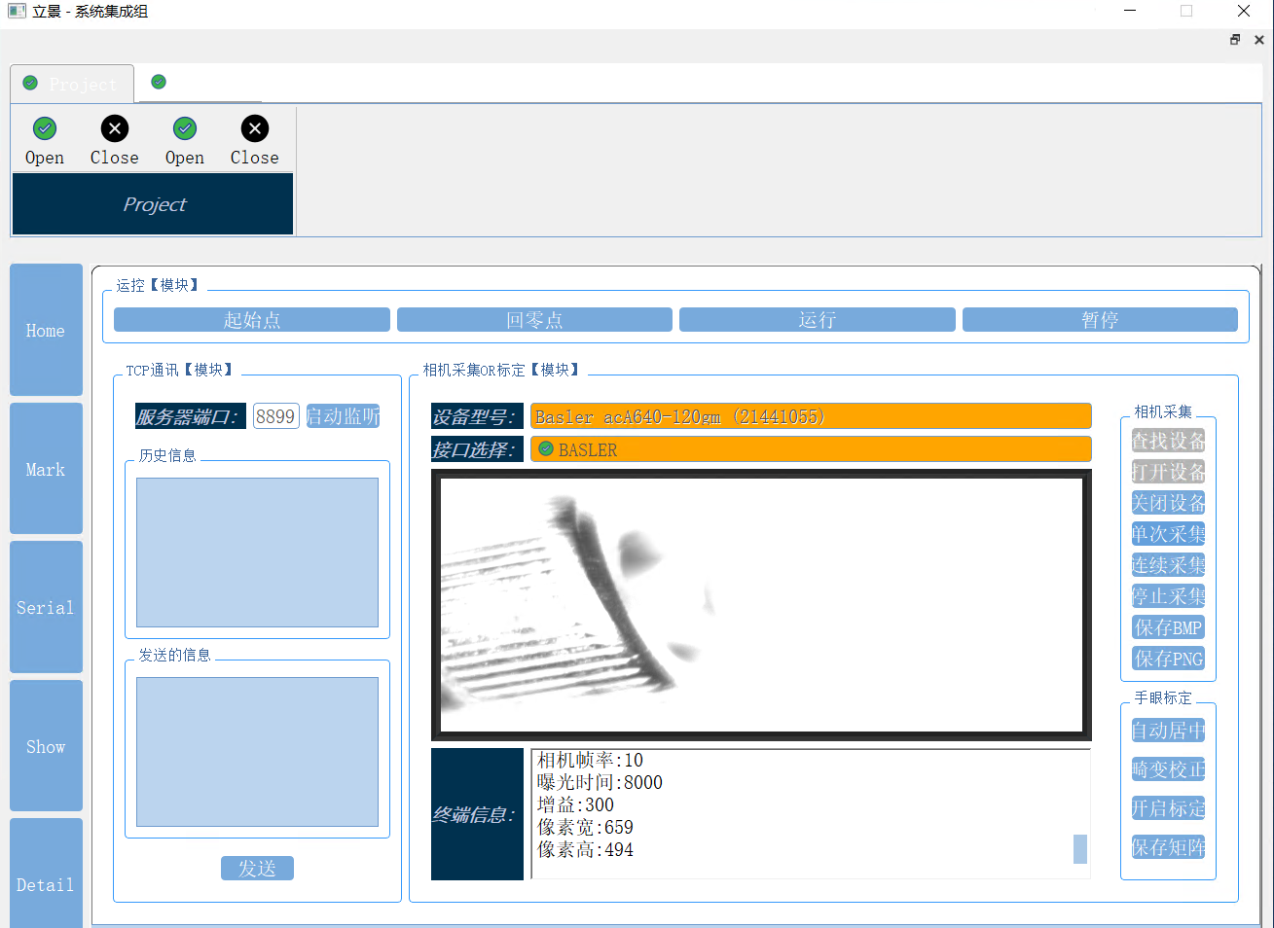Click the first Open icon in the ribbon
The height and width of the screenshot is (928, 1274).
45,128
